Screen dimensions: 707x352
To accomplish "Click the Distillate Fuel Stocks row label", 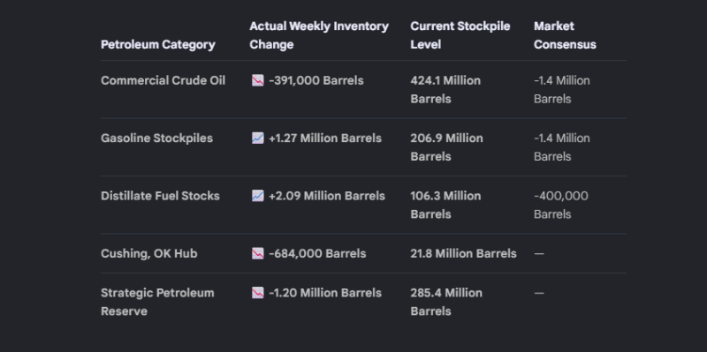I will coord(160,196).
